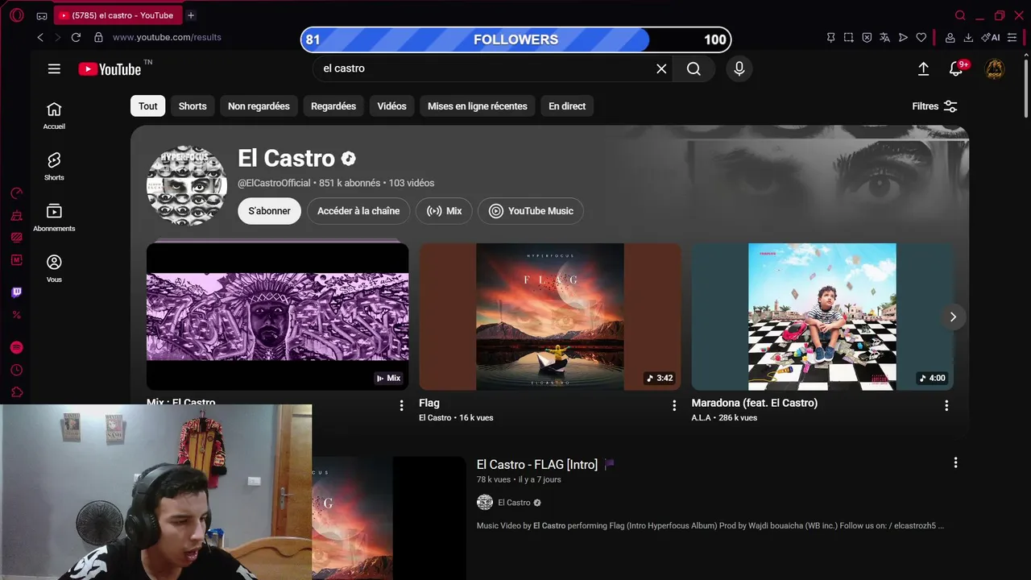
Task: Click the send (My Flow) arrow icon
Action: point(903,37)
